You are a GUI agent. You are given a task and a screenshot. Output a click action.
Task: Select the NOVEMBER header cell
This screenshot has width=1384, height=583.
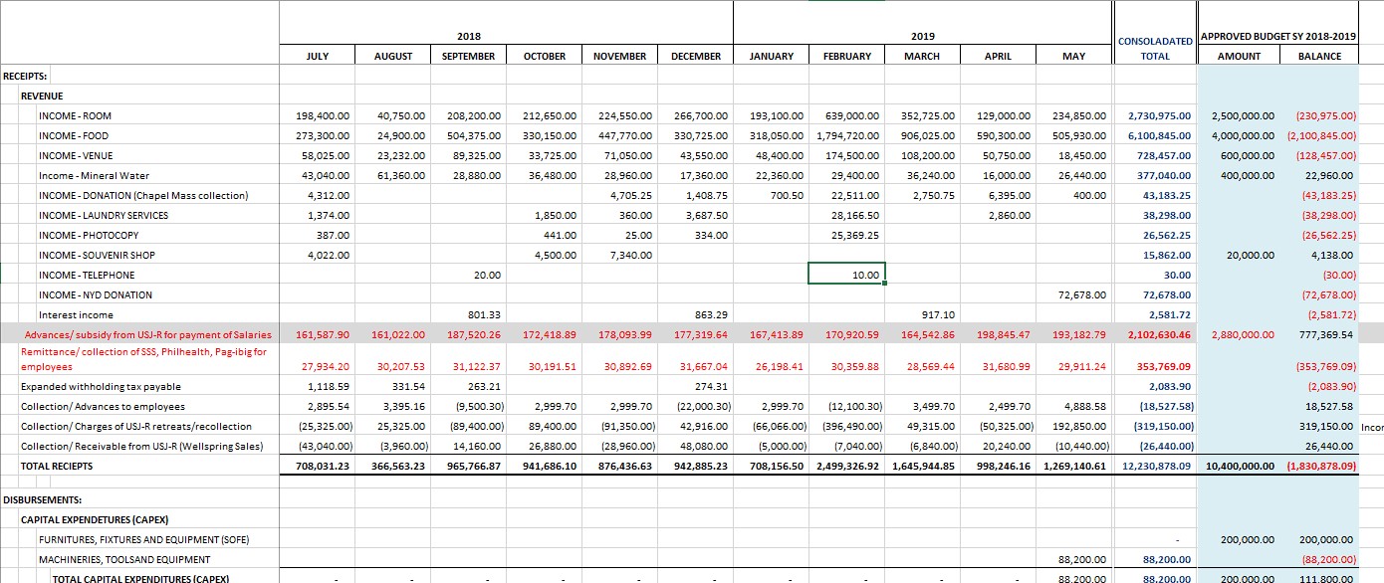point(619,57)
